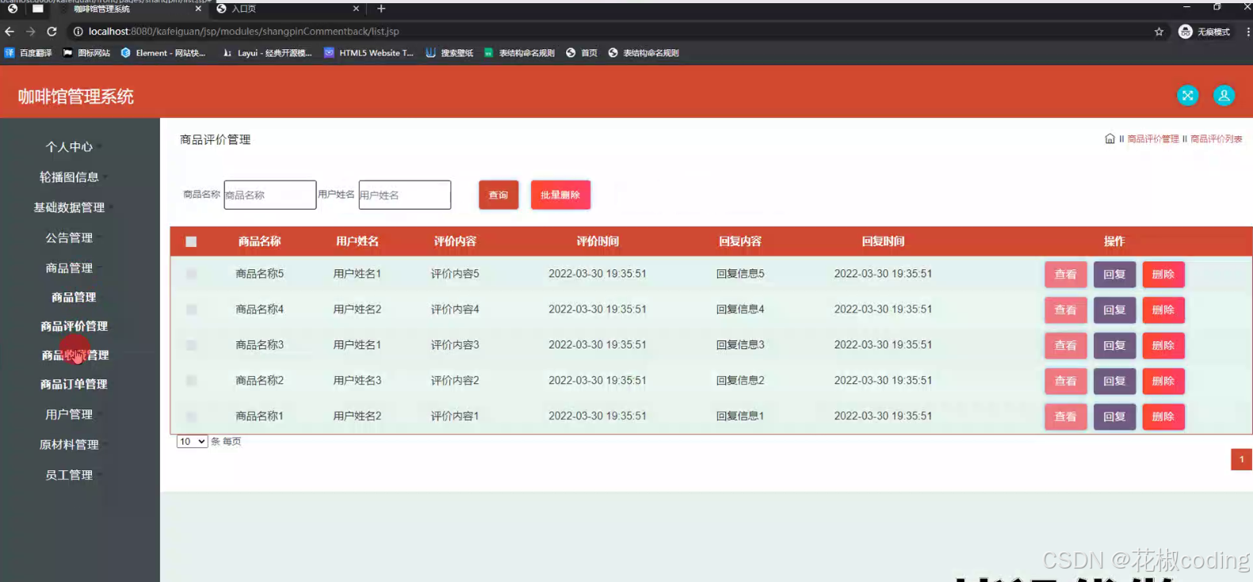Bookmark this page with the star icon
The image size is (1253, 582).
(1159, 32)
